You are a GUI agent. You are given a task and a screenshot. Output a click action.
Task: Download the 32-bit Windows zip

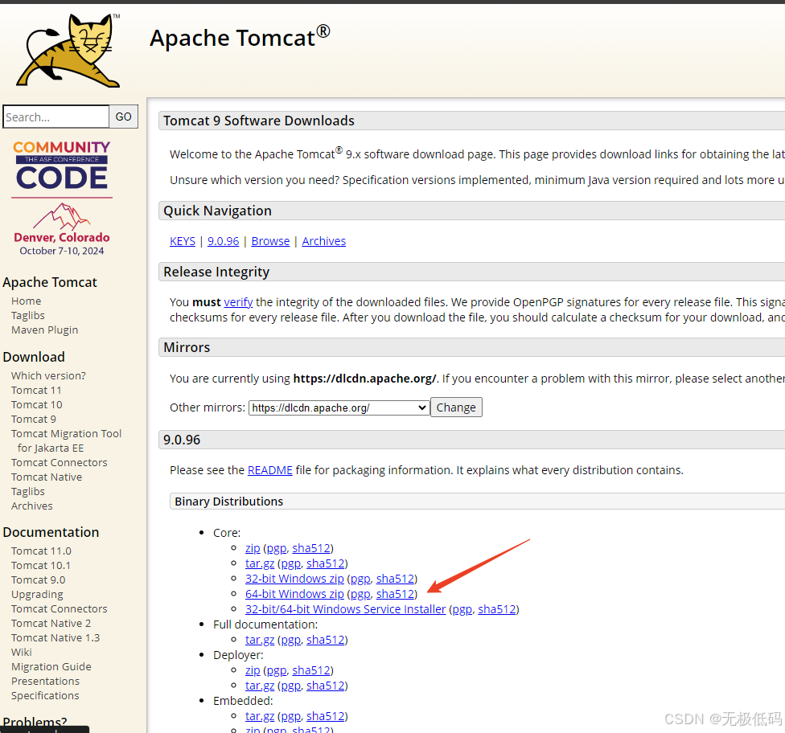[x=294, y=579]
